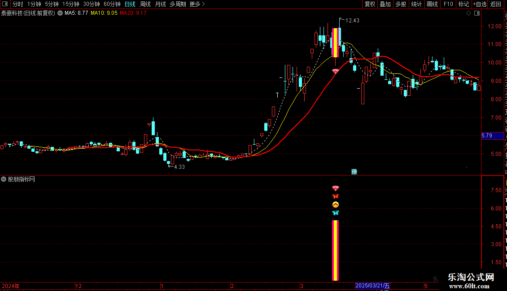This screenshot has height=291, width=507.
Task: Select the 日线 daily tab
Action: coord(130,4)
